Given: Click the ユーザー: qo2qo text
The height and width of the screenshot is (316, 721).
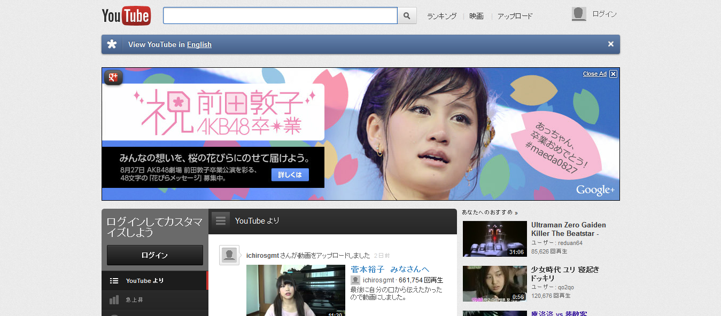Looking at the screenshot, I should (554, 288).
